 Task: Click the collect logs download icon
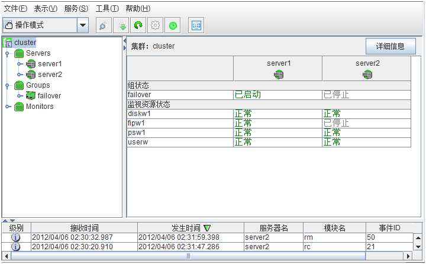[121, 25]
